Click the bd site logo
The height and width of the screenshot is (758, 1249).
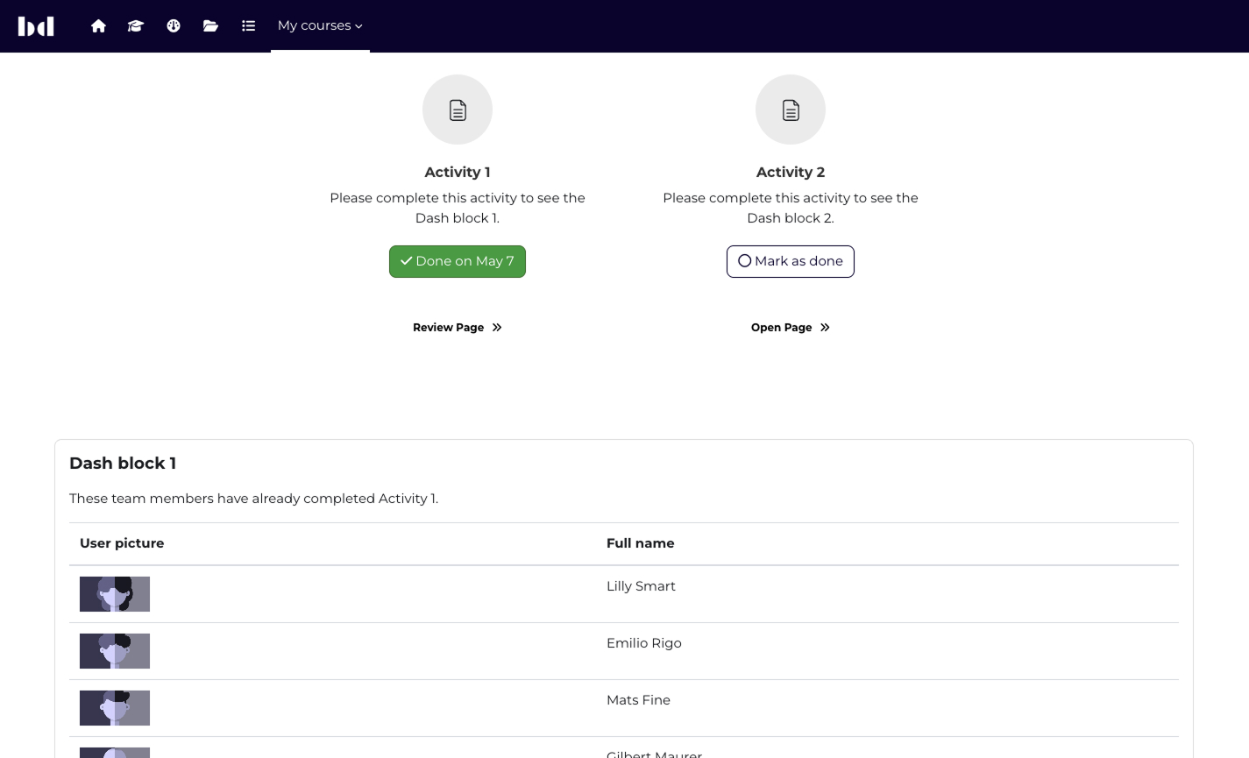tap(36, 26)
